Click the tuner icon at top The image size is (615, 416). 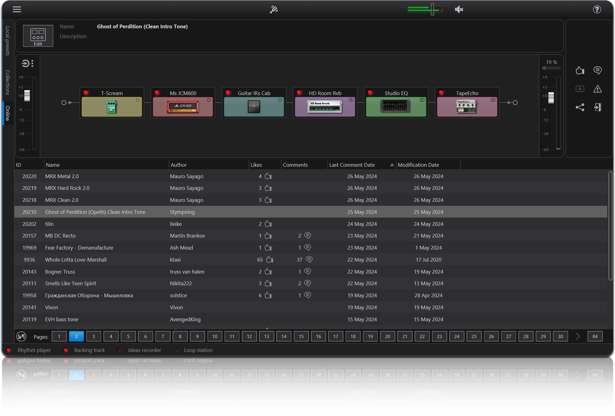pyautogui.click(x=274, y=10)
